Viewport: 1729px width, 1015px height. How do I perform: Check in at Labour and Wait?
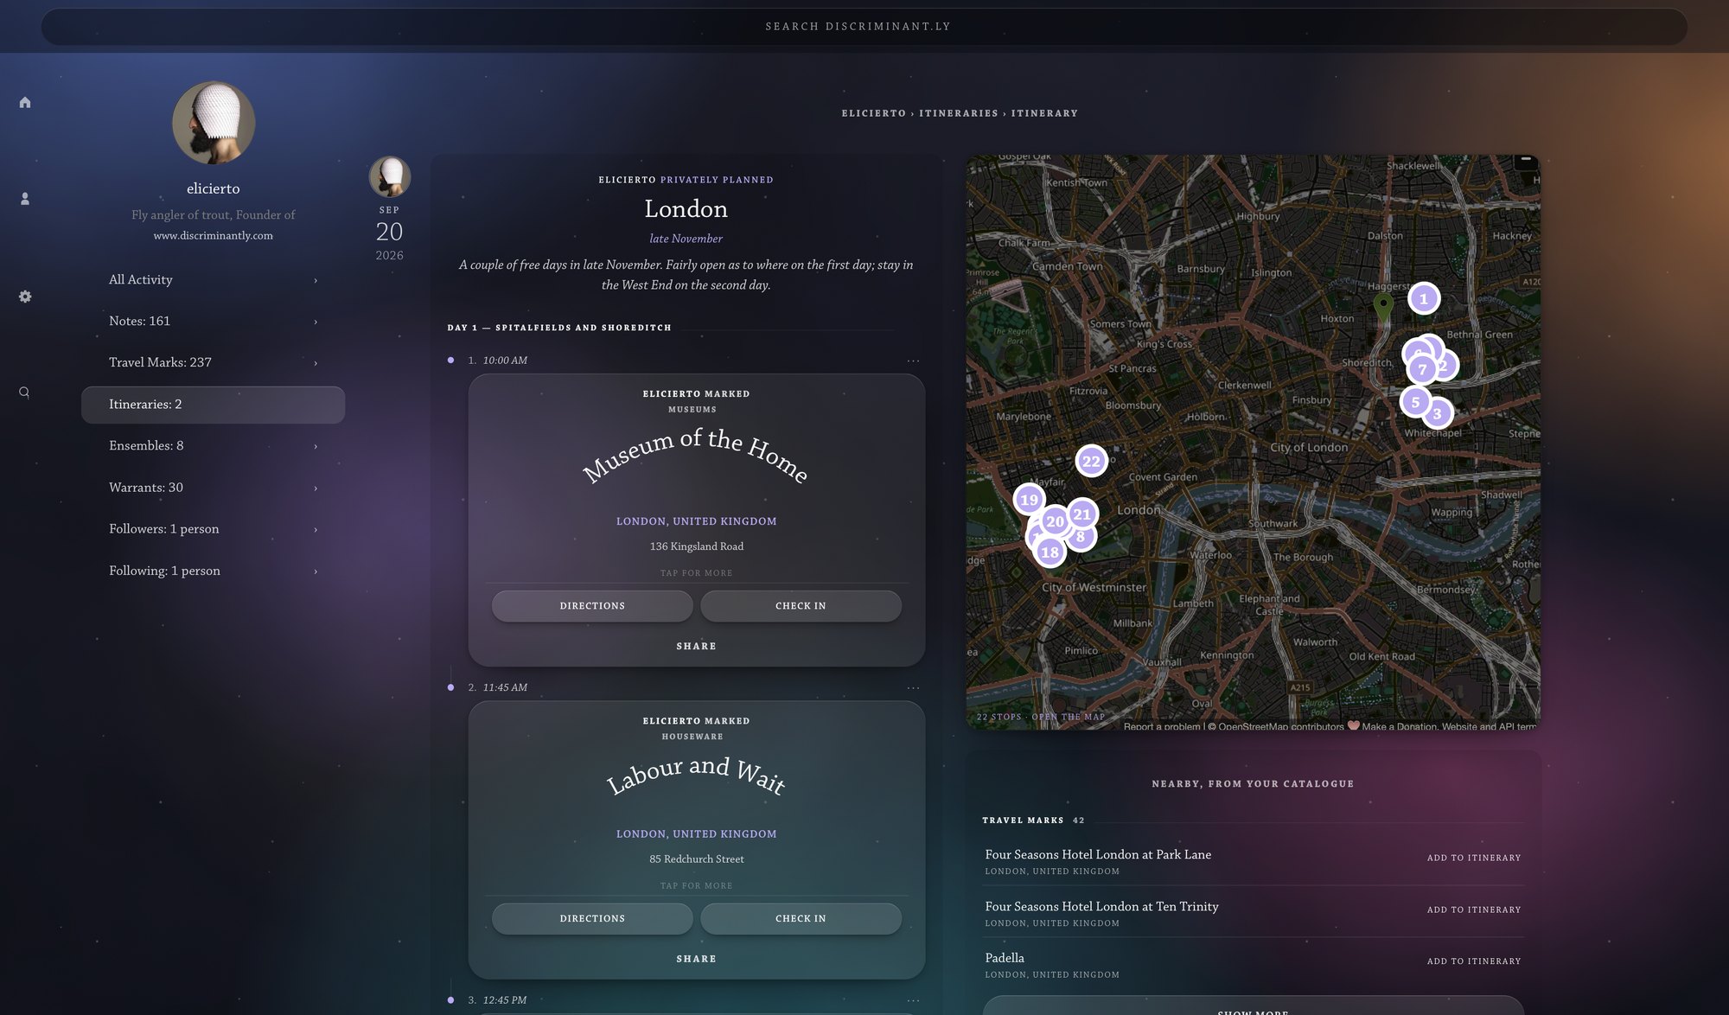801,918
